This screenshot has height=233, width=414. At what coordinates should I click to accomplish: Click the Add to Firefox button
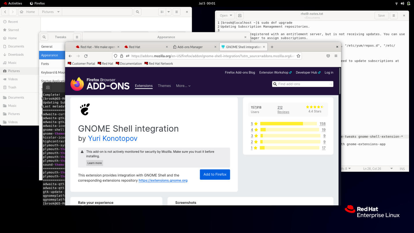tap(215, 174)
